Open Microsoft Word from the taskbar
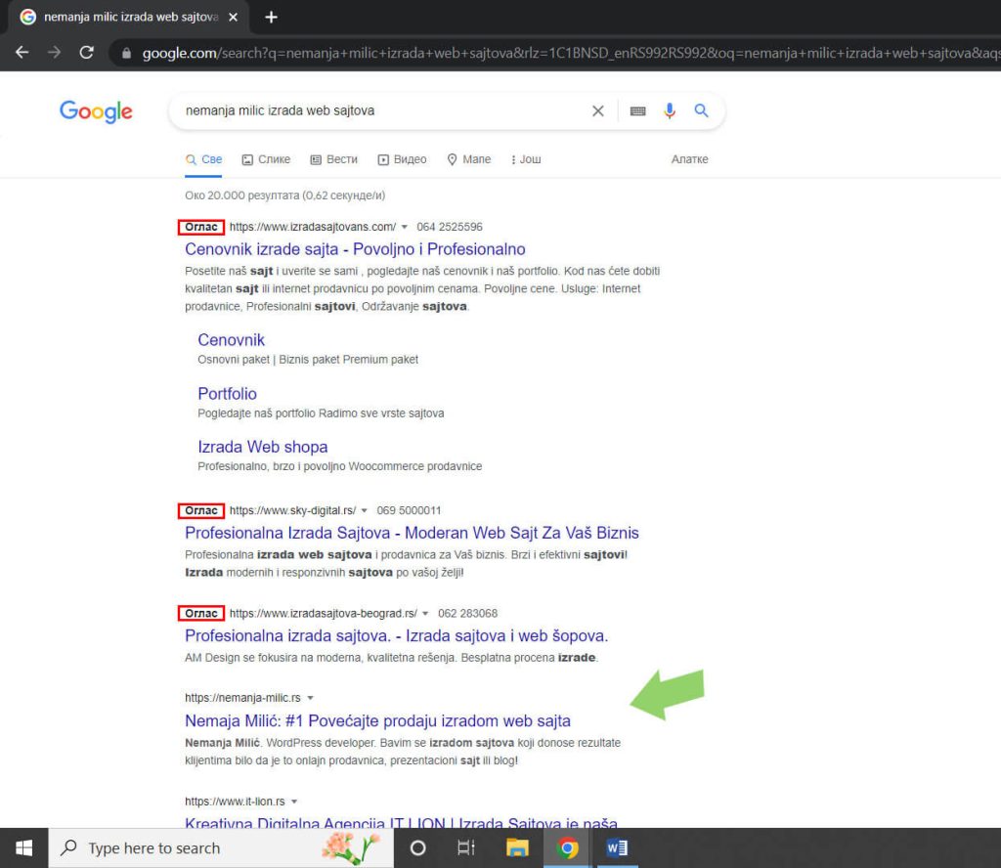The height and width of the screenshot is (868, 1001). (x=617, y=847)
